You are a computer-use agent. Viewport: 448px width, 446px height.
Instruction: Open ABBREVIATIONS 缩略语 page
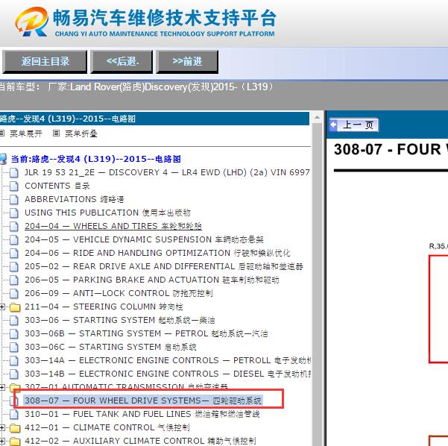tap(75, 199)
